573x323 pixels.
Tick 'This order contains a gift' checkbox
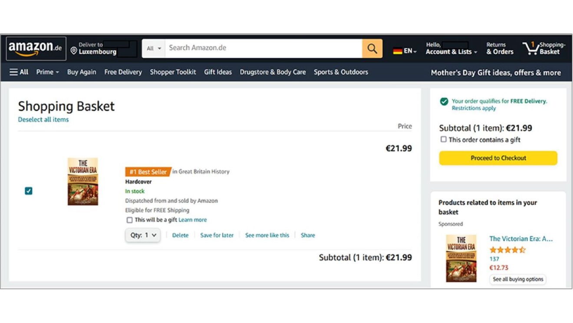(x=443, y=139)
